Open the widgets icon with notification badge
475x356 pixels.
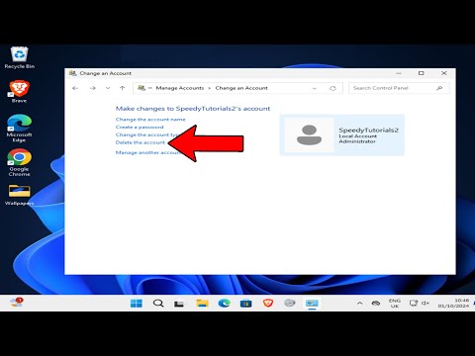17,302
